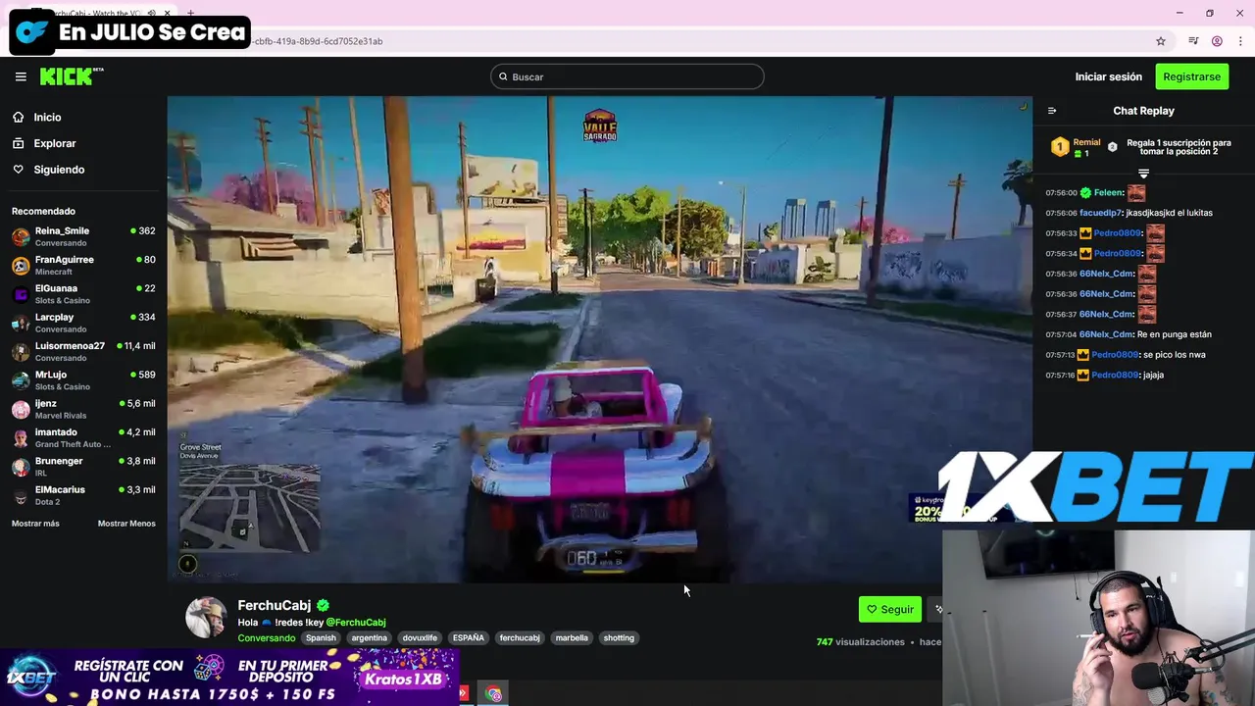Click the Seguir follow button
Image resolution: width=1255 pixels, height=706 pixels.
click(x=889, y=609)
